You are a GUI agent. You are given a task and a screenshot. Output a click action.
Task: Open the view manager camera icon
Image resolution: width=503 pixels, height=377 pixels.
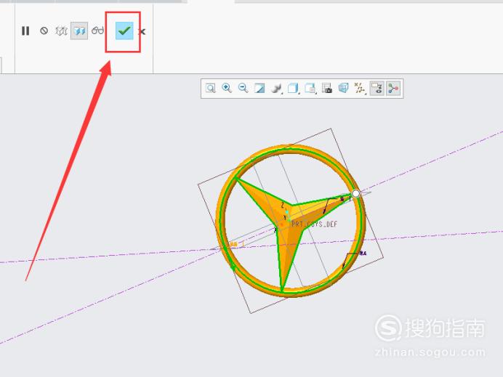327,88
